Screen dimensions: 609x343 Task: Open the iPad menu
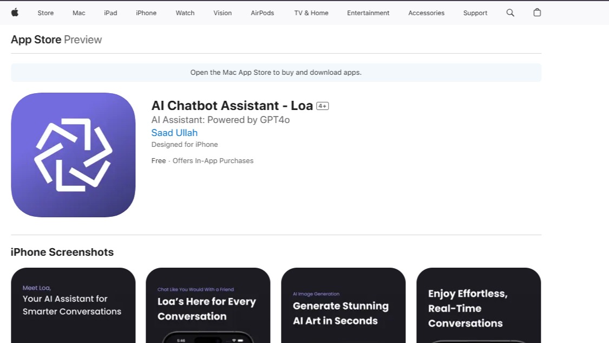(110, 13)
